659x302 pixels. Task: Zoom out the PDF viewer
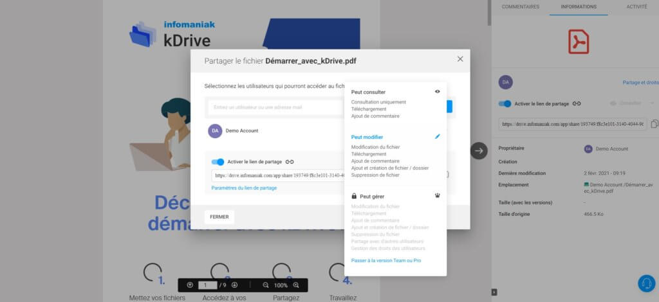pos(266,285)
